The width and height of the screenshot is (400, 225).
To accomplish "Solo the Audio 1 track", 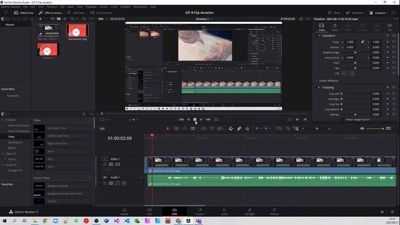I will click(x=117, y=183).
